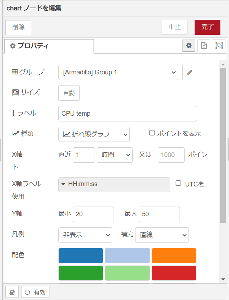
Task: Open the 補完 直線 dropdown
Action: 162,235
